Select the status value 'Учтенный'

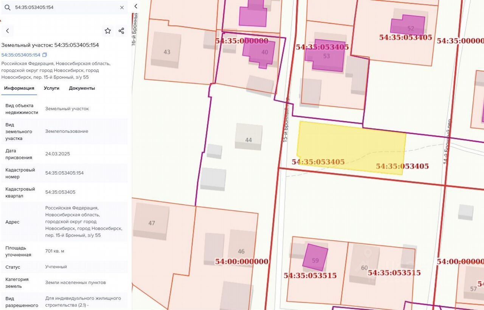pos(56,267)
